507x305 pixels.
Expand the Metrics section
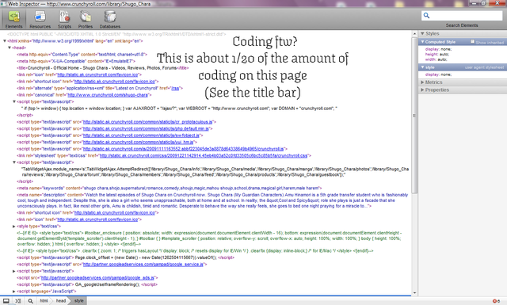pos(422,82)
